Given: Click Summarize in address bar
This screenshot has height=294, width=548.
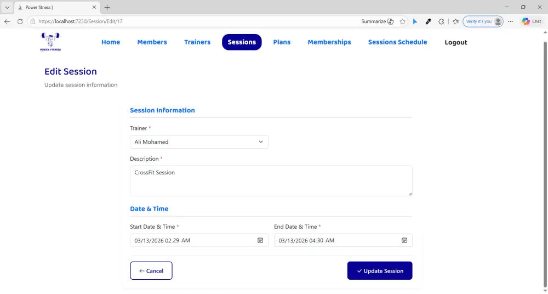Looking at the screenshot, I should (x=377, y=21).
